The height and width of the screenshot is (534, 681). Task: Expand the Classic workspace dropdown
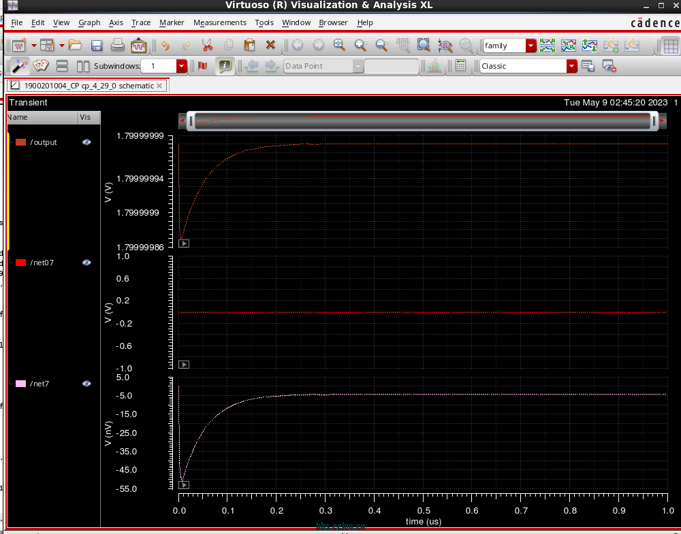point(571,66)
